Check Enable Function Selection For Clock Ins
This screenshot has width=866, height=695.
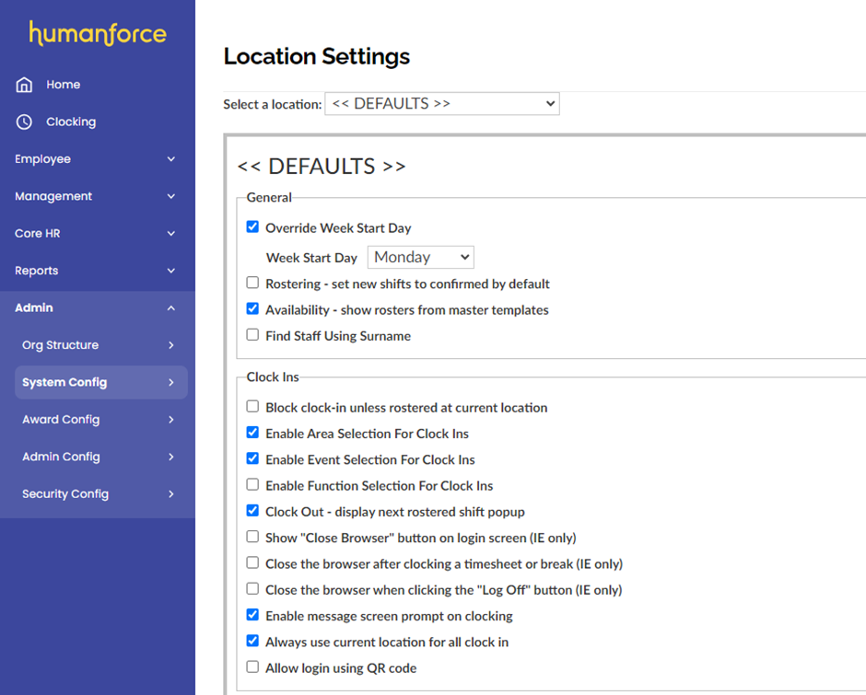(x=252, y=484)
